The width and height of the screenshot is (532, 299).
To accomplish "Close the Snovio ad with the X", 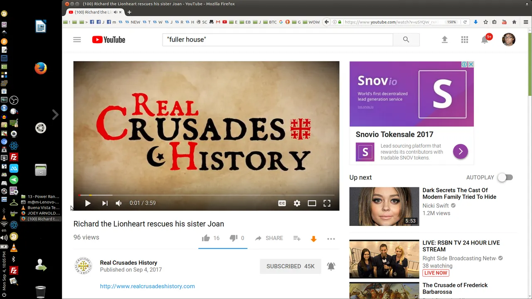I will pyautogui.click(x=470, y=64).
